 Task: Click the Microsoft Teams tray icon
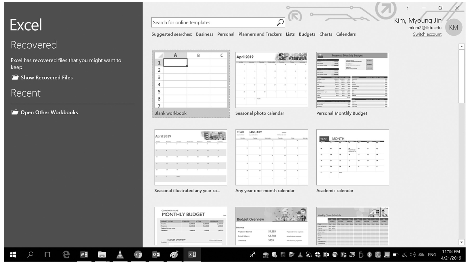[x=344, y=255]
